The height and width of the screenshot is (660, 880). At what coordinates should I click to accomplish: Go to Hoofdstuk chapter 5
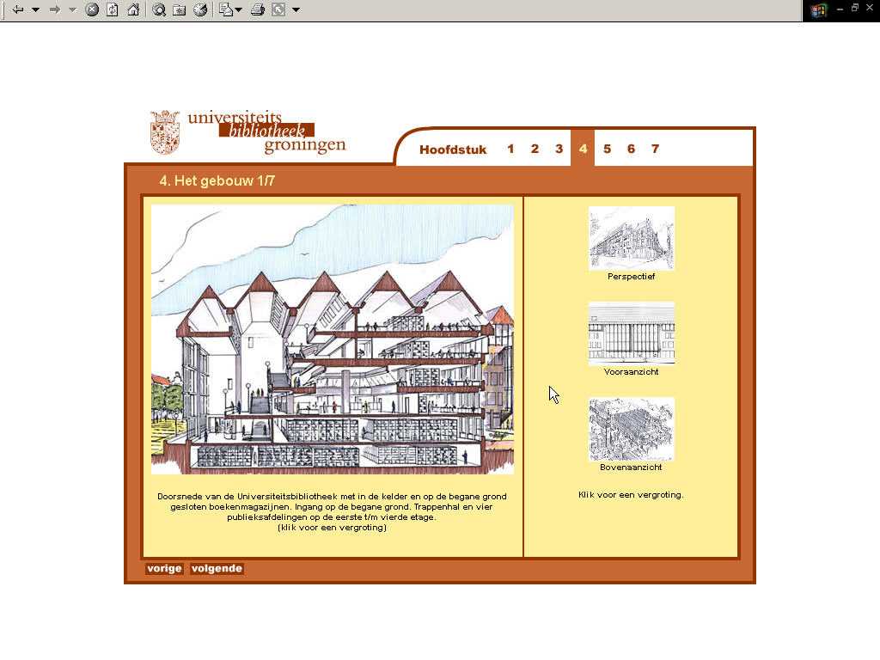[608, 149]
